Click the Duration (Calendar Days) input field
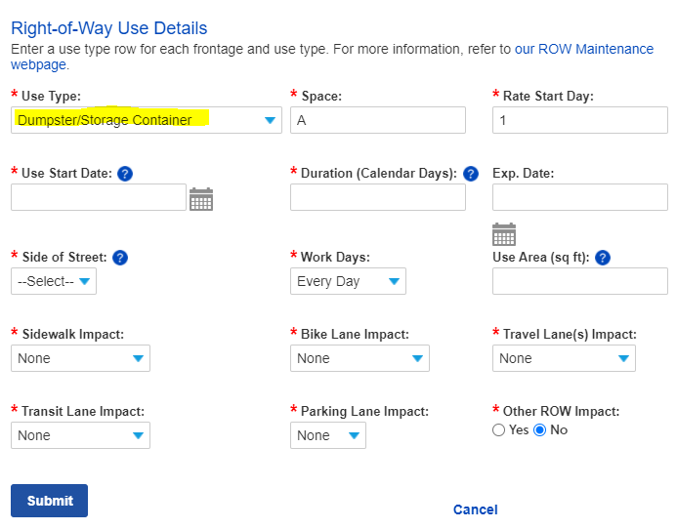The width and height of the screenshot is (677, 529). tap(378, 197)
